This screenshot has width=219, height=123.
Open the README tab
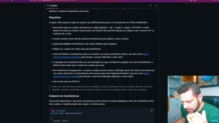(52, 6)
